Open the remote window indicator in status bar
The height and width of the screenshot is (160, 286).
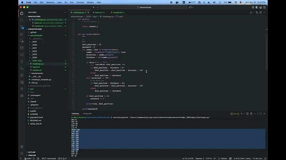[x=20, y=158]
